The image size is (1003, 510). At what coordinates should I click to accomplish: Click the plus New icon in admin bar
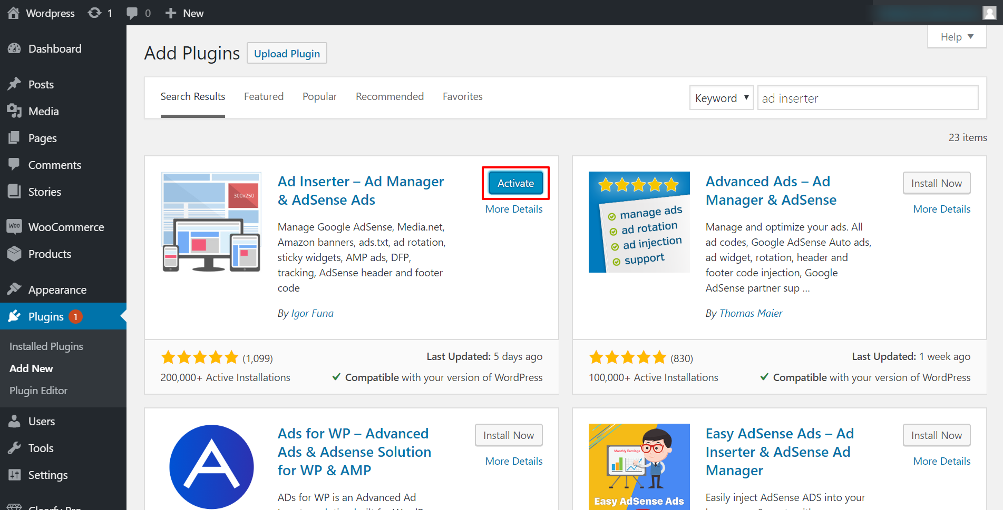[170, 13]
